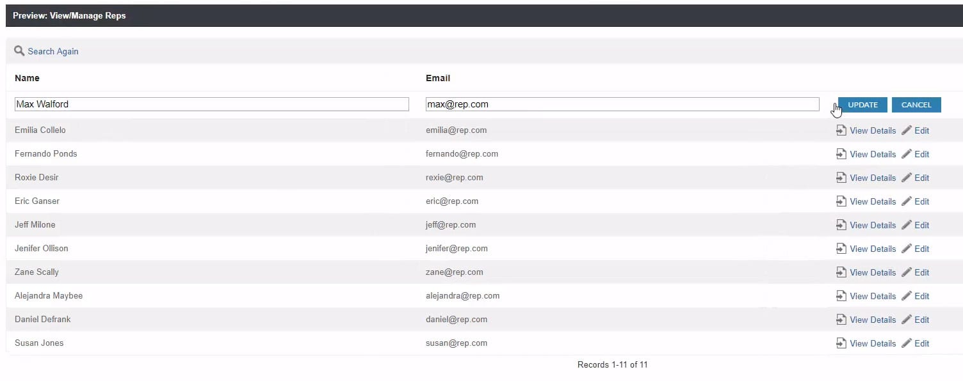Viewport: 963px width, 381px height.
Task: Click the View Details icon for Roxie Desir
Action: [x=841, y=178]
